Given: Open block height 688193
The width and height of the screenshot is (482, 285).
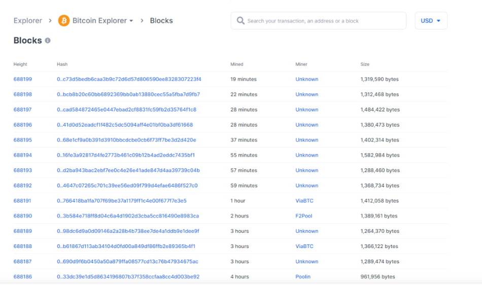Looking at the screenshot, I should [23, 170].
